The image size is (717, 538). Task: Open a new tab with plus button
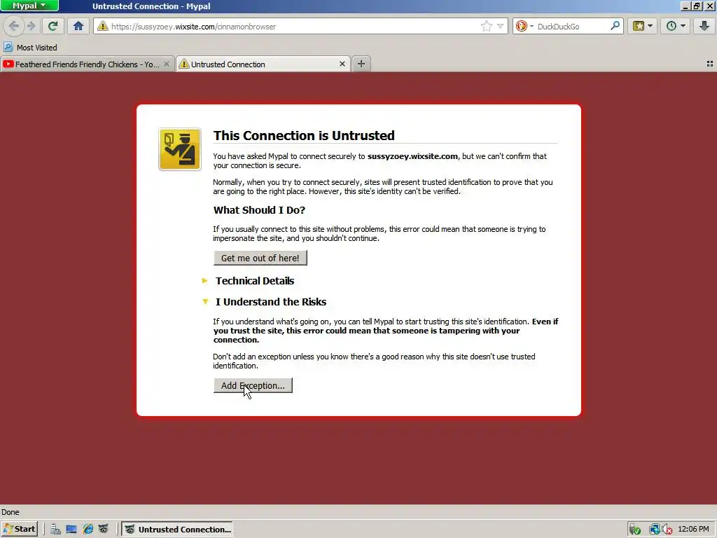click(x=361, y=64)
